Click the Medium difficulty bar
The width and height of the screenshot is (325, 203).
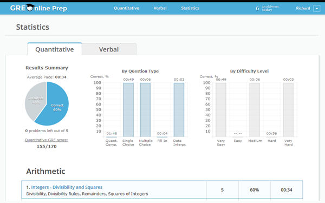point(255,110)
